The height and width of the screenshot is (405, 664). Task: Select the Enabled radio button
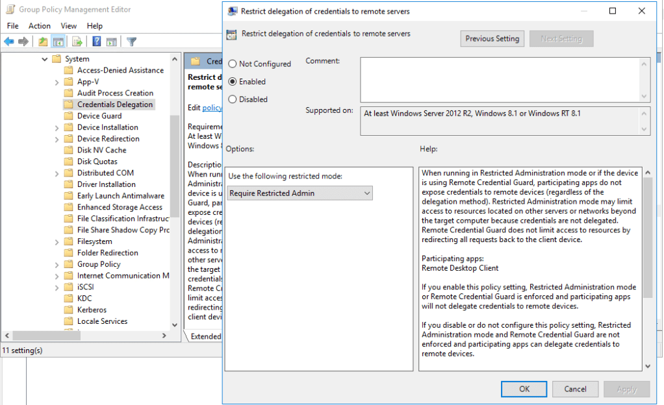click(x=233, y=82)
